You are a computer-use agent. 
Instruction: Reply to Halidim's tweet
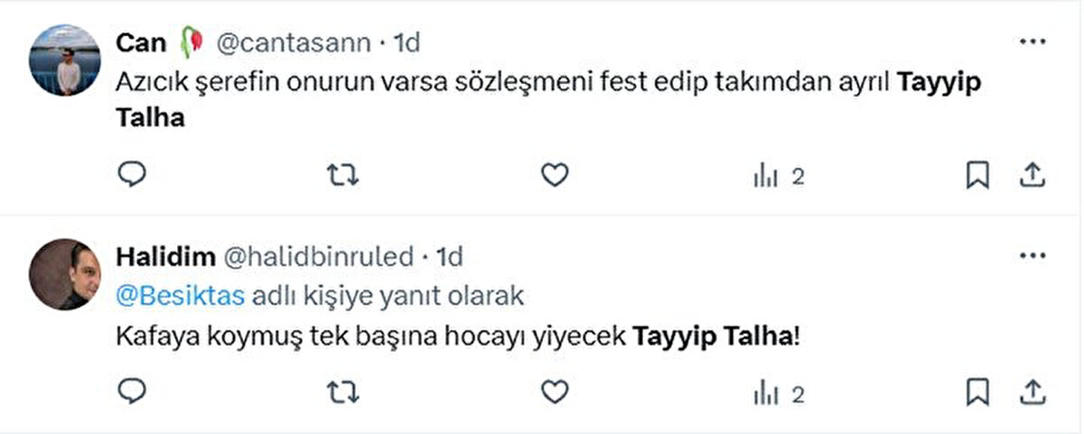pos(132,392)
